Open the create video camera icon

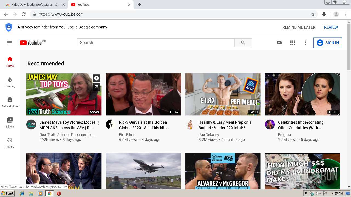(x=279, y=43)
